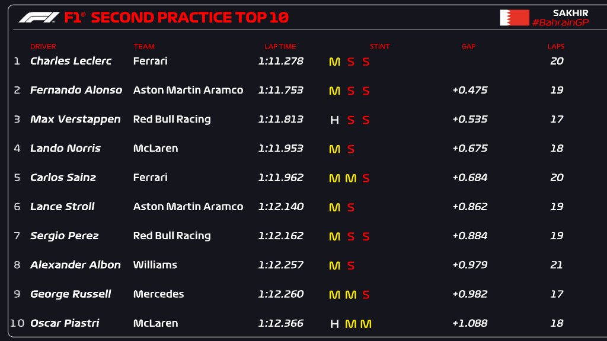Click the Bahrain flag icon
607x341 pixels.
point(514,18)
